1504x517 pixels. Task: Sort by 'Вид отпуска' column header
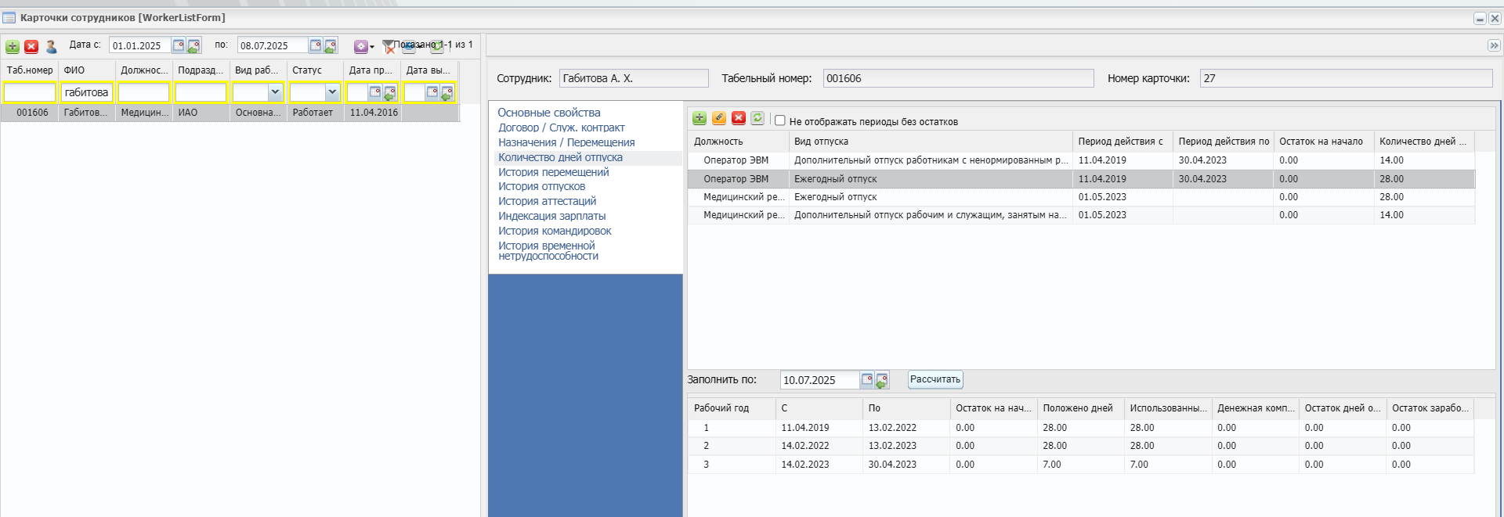click(x=931, y=142)
